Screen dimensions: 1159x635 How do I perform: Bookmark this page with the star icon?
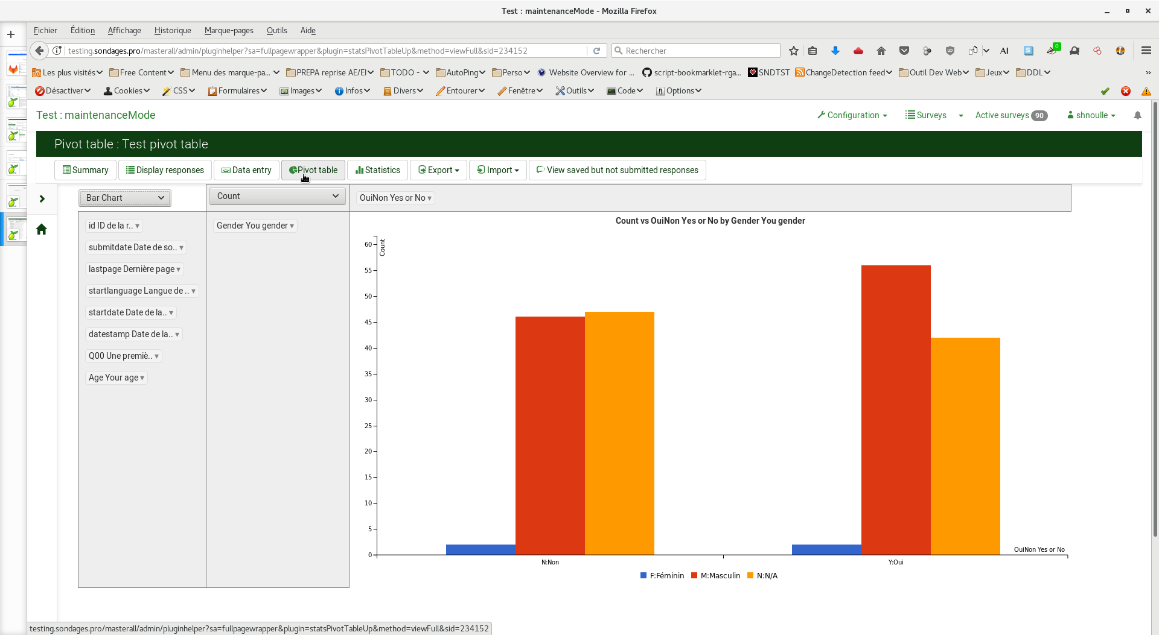[x=794, y=51]
